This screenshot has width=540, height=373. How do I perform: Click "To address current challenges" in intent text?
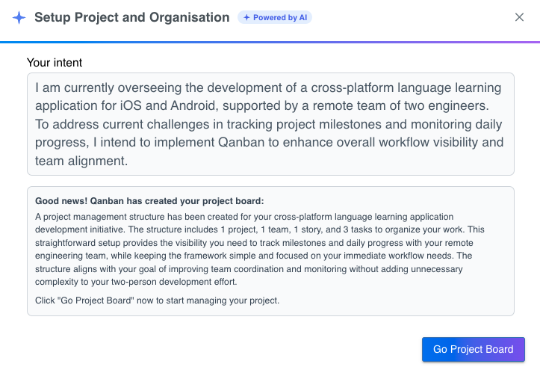(x=122, y=124)
